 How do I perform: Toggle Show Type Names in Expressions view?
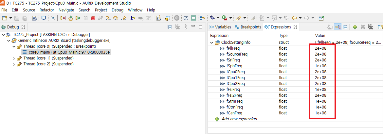click(x=330, y=27)
